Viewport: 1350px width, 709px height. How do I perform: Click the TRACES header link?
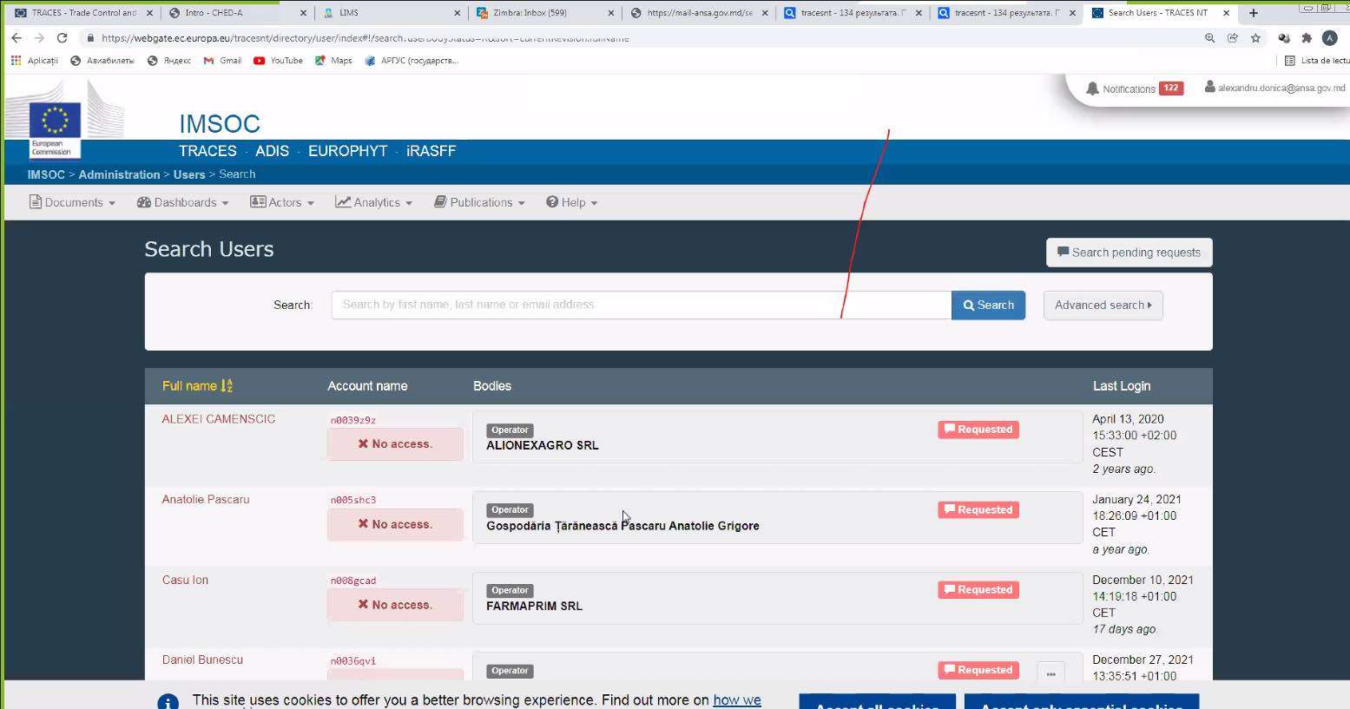207,151
